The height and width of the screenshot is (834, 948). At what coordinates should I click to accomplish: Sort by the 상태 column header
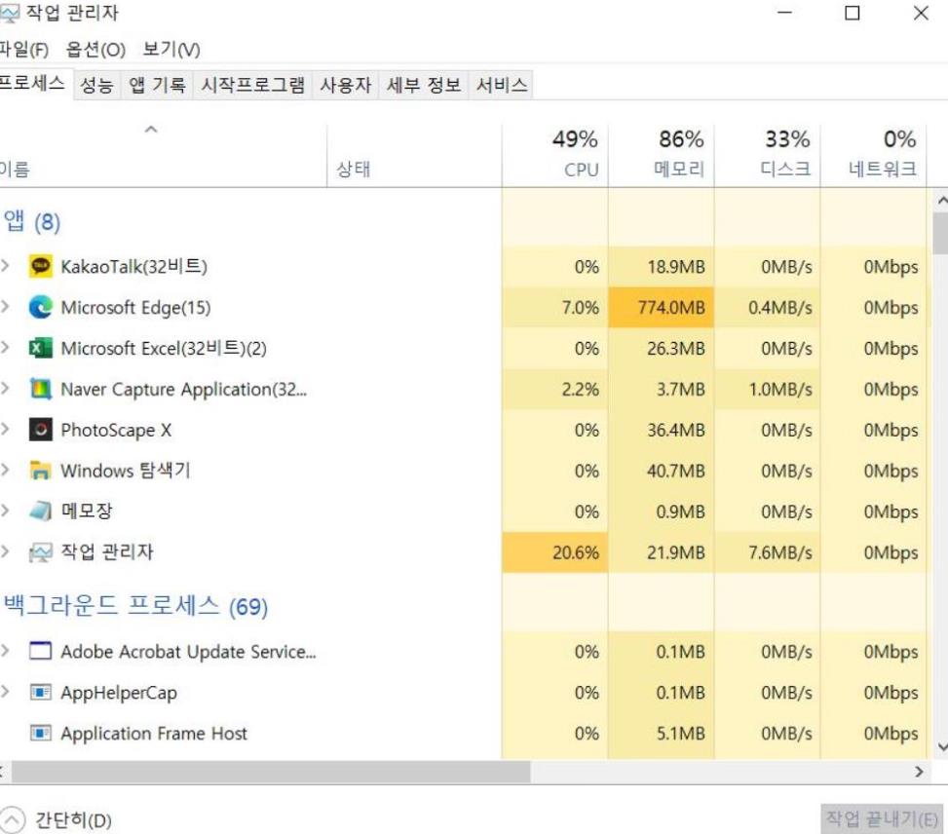[x=414, y=155]
